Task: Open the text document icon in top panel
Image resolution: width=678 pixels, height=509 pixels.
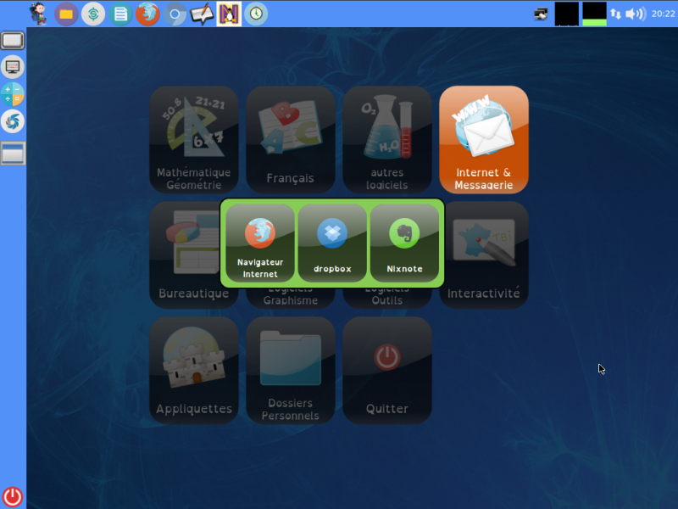Action: point(120,14)
